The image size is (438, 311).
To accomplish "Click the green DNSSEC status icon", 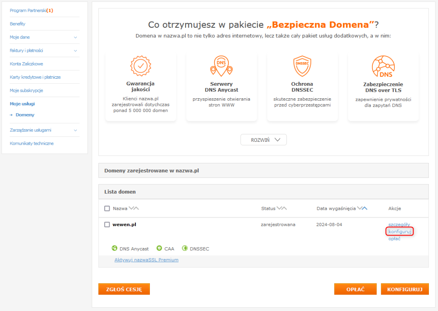I will coord(185,248).
